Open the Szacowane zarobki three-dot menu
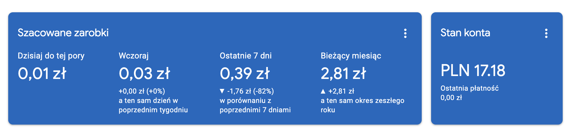The height and width of the screenshot is (131, 575). point(405,33)
